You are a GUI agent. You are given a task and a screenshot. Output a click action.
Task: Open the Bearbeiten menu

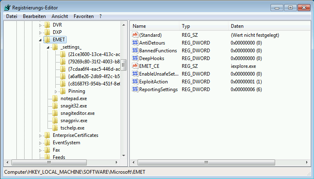coord(34,16)
